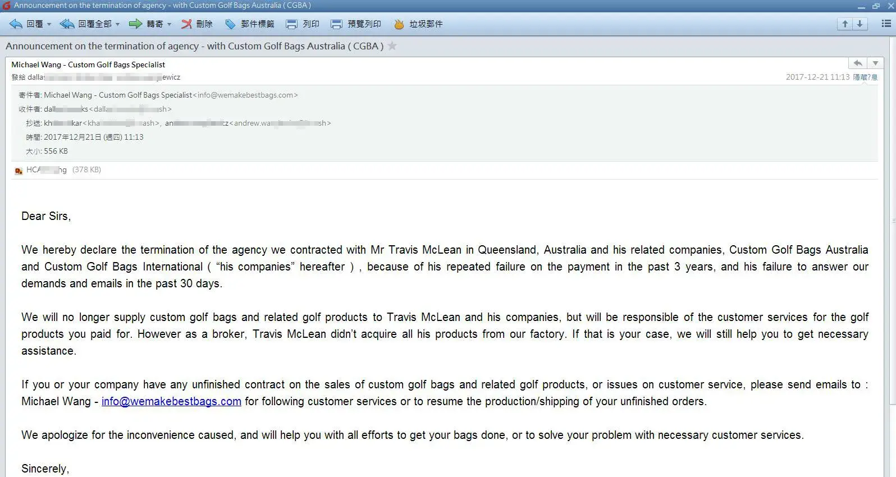
Task: Delete this email with the 刪除 icon
Action: tap(186, 24)
